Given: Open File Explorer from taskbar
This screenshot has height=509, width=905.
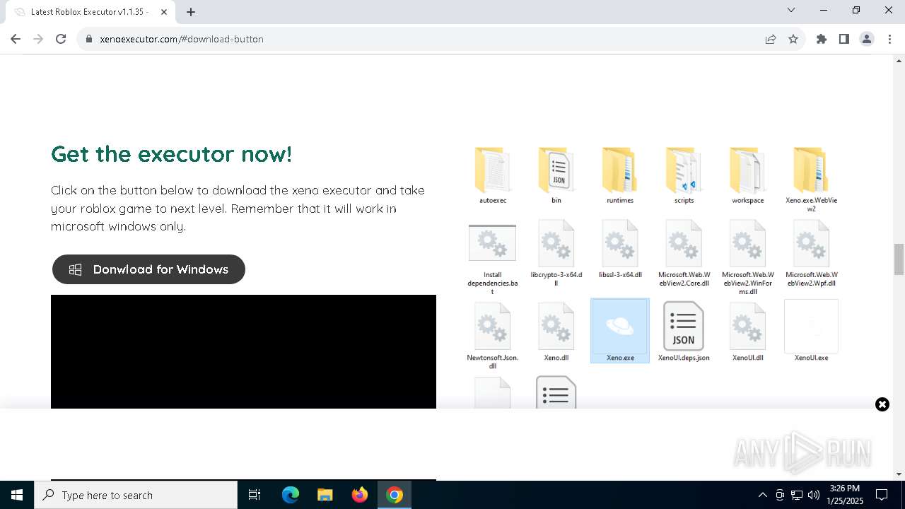Looking at the screenshot, I should pyautogui.click(x=325, y=495).
